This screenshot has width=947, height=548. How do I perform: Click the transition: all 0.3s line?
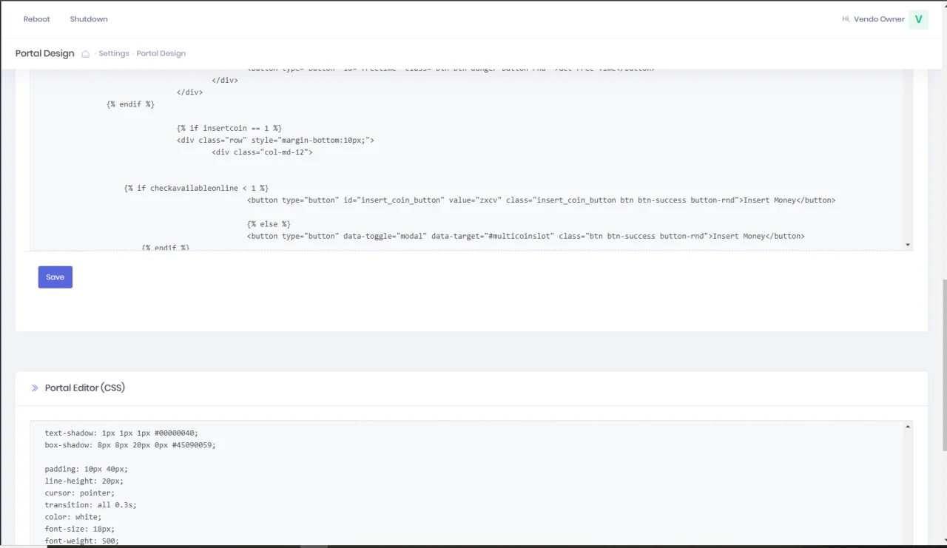(90, 505)
